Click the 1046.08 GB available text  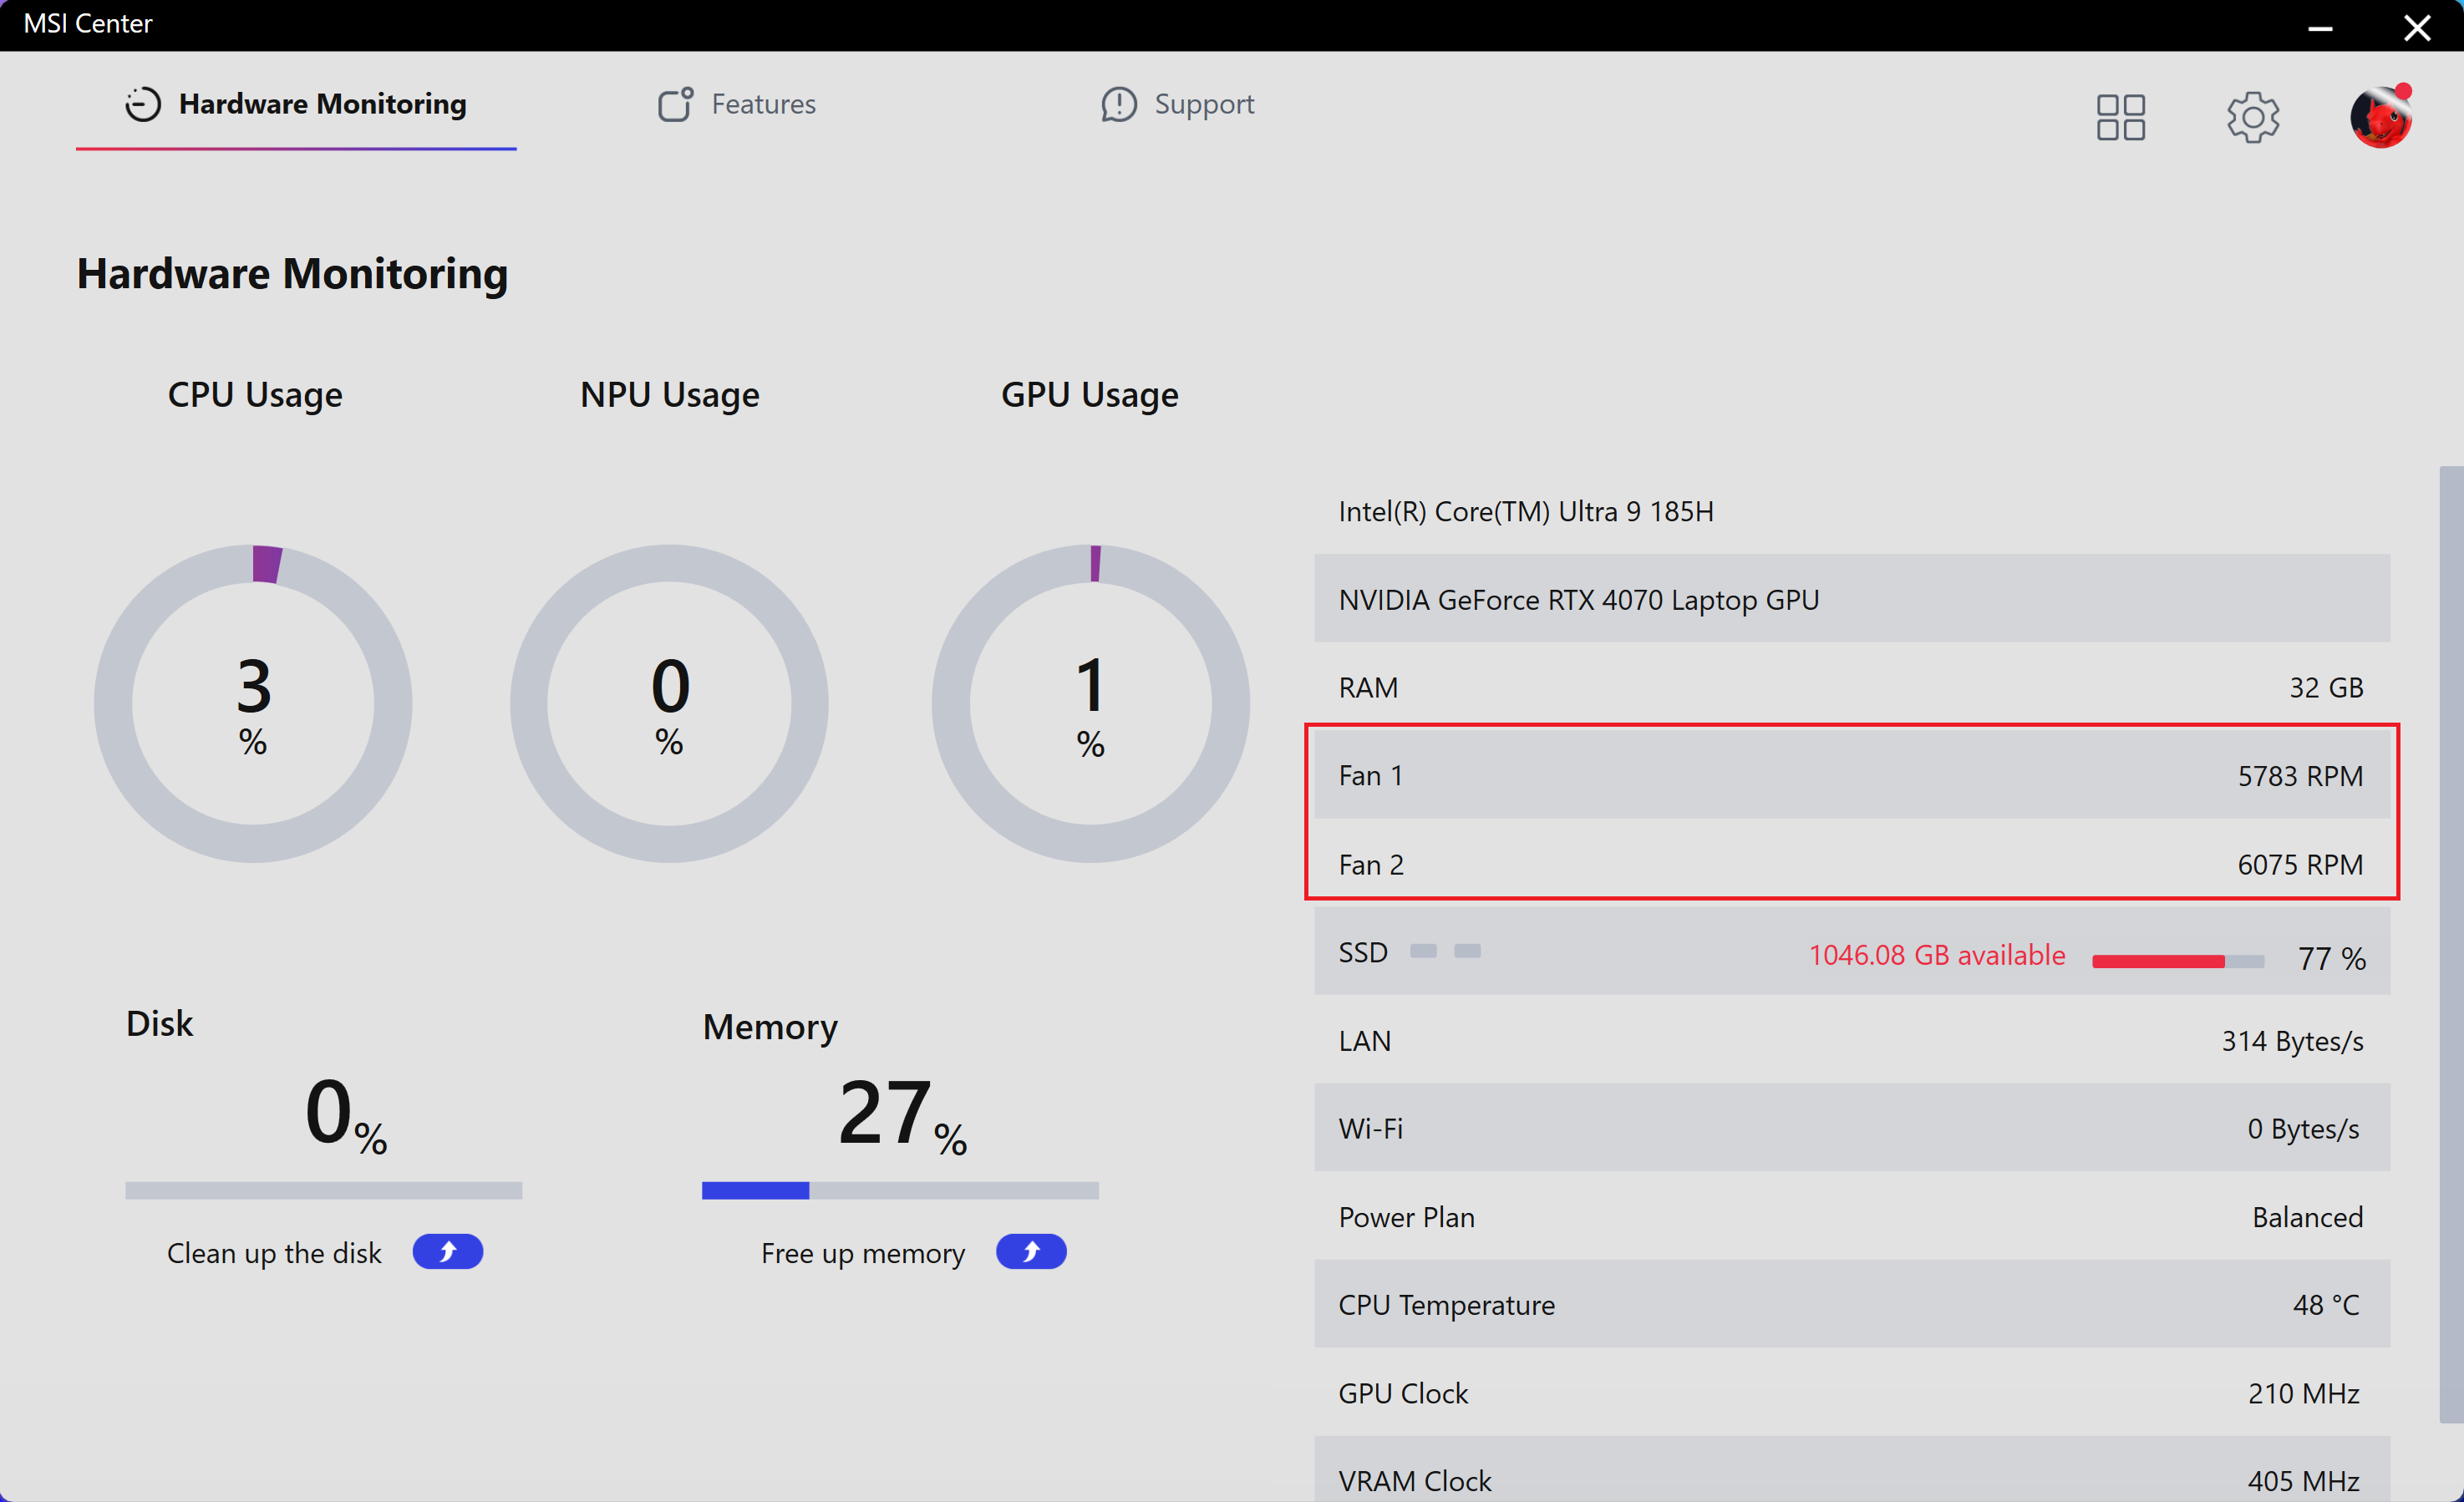click(x=1937, y=955)
